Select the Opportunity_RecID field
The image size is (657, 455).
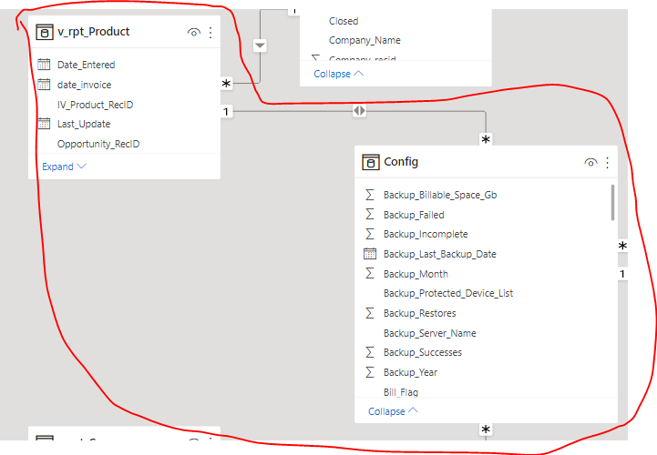click(98, 144)
